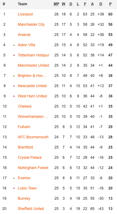
Task: Open the AFC Bournemouth team page
Action: click(x=33, y=137)
